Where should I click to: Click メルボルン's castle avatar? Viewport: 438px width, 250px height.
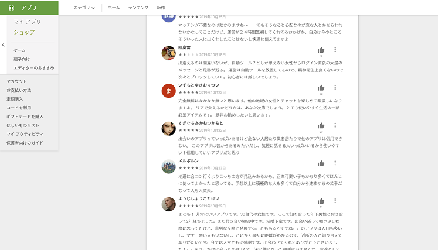tap(168, 167)
